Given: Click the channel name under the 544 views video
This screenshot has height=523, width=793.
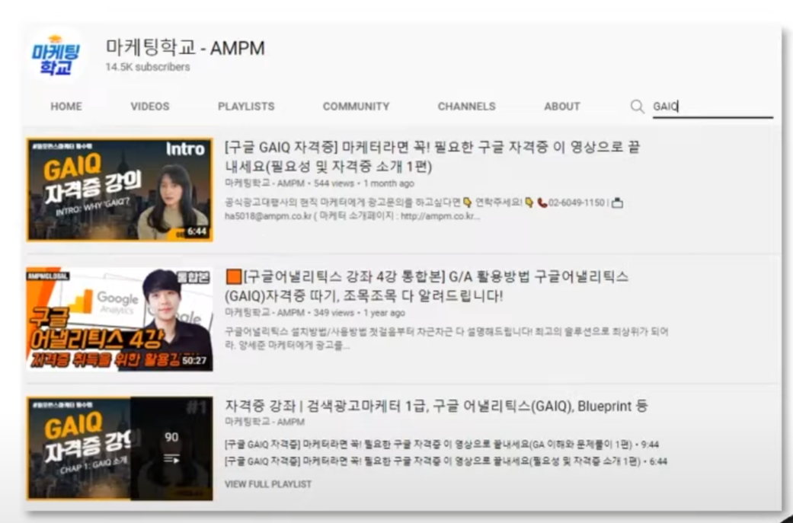Looking at the screenshot, I should pyautogui.click(x=264, y=183).
